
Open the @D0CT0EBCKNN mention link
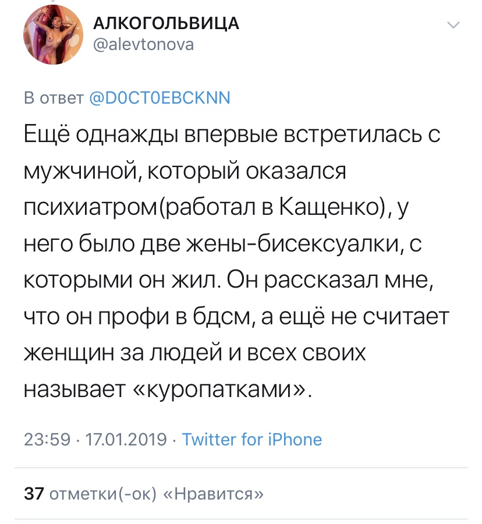click(x=160, y=98)
